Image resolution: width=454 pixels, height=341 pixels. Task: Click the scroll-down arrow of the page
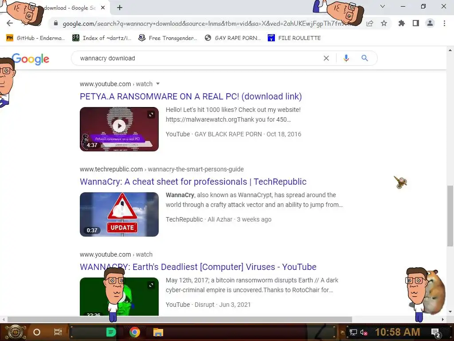click(450, 312)
